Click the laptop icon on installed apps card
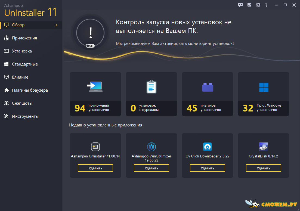300x211 pixels. [x=95, y=87]
